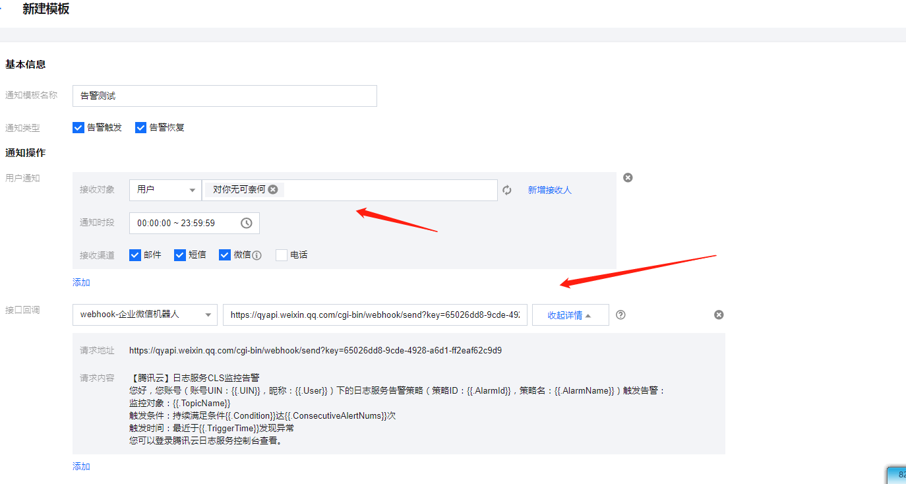Image resolution: width=906 pixels, height=484 pixels.
Task: Toggle the 告警触发 checkbox
Action: 78,127
